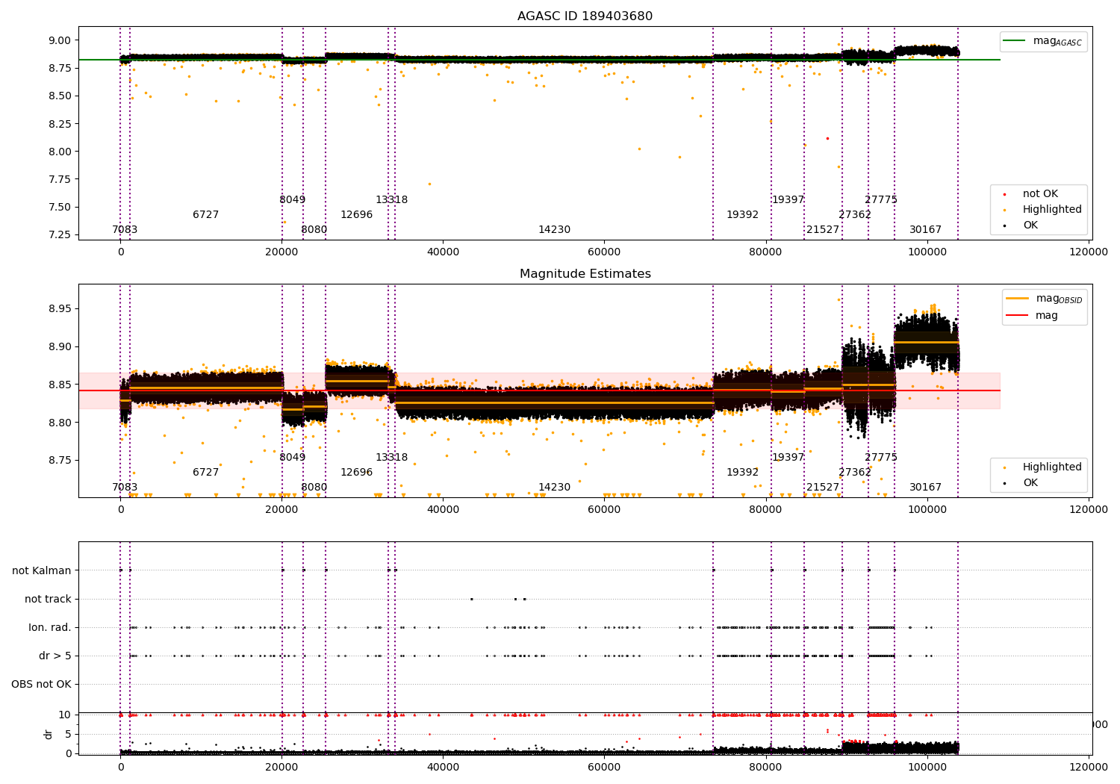Click obsid label 8049 in AGASC ID plot
The image size is (1120, 784).
click(293, 200)
